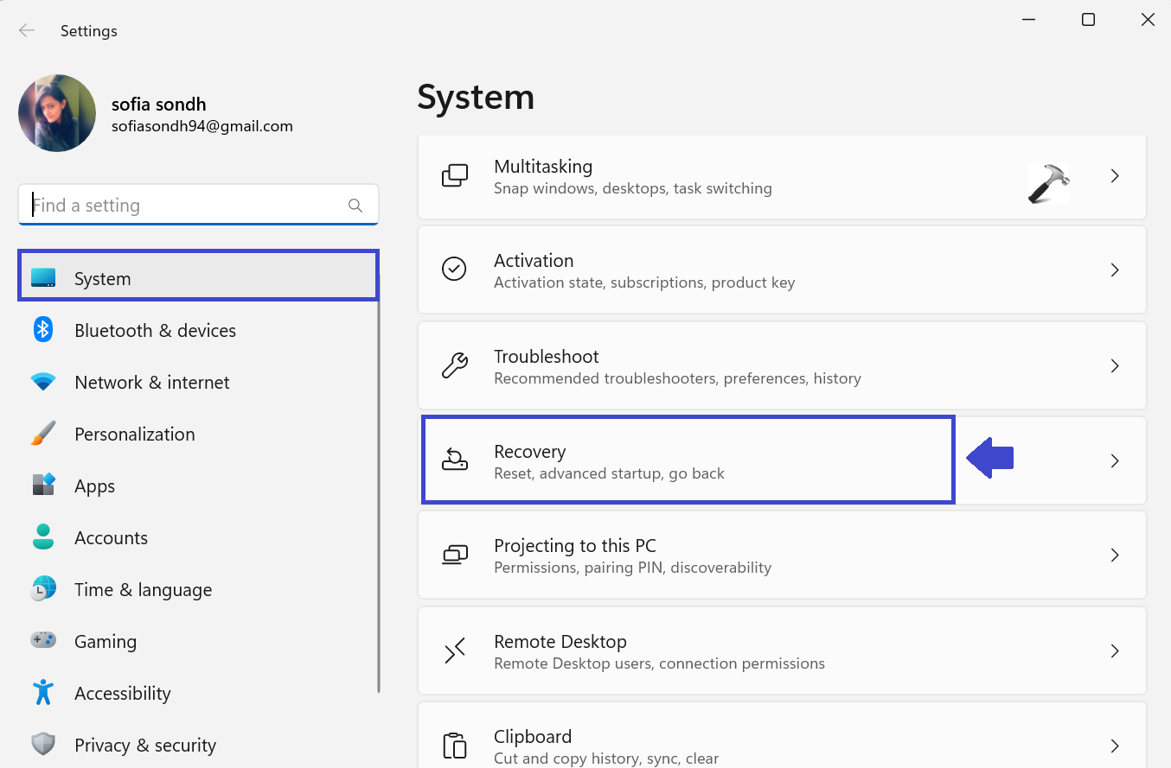The height and width of the screenshot is (768, 1171).
Task: Click the Clipboard icon
Action: (454, 746)
